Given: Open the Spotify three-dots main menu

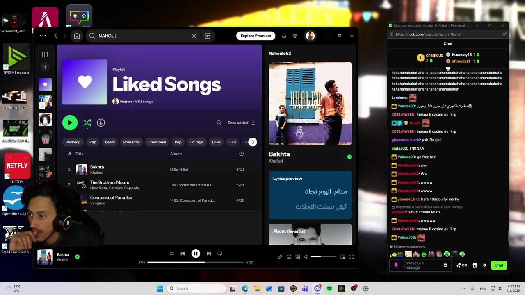Looking at the screenshot, I should pyautogui.click(x=43, y=36).
